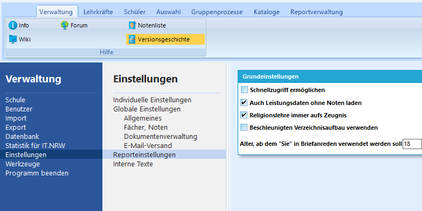The height and width of the screenshot is (211, 422).
Task: Open Allgemeines under Globale Einstellungen
Action: (x=143, y=118)
